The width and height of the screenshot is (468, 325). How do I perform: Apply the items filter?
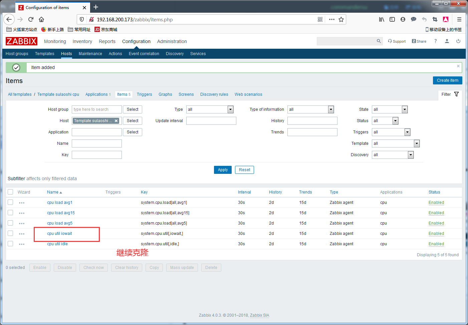(223, 170)
